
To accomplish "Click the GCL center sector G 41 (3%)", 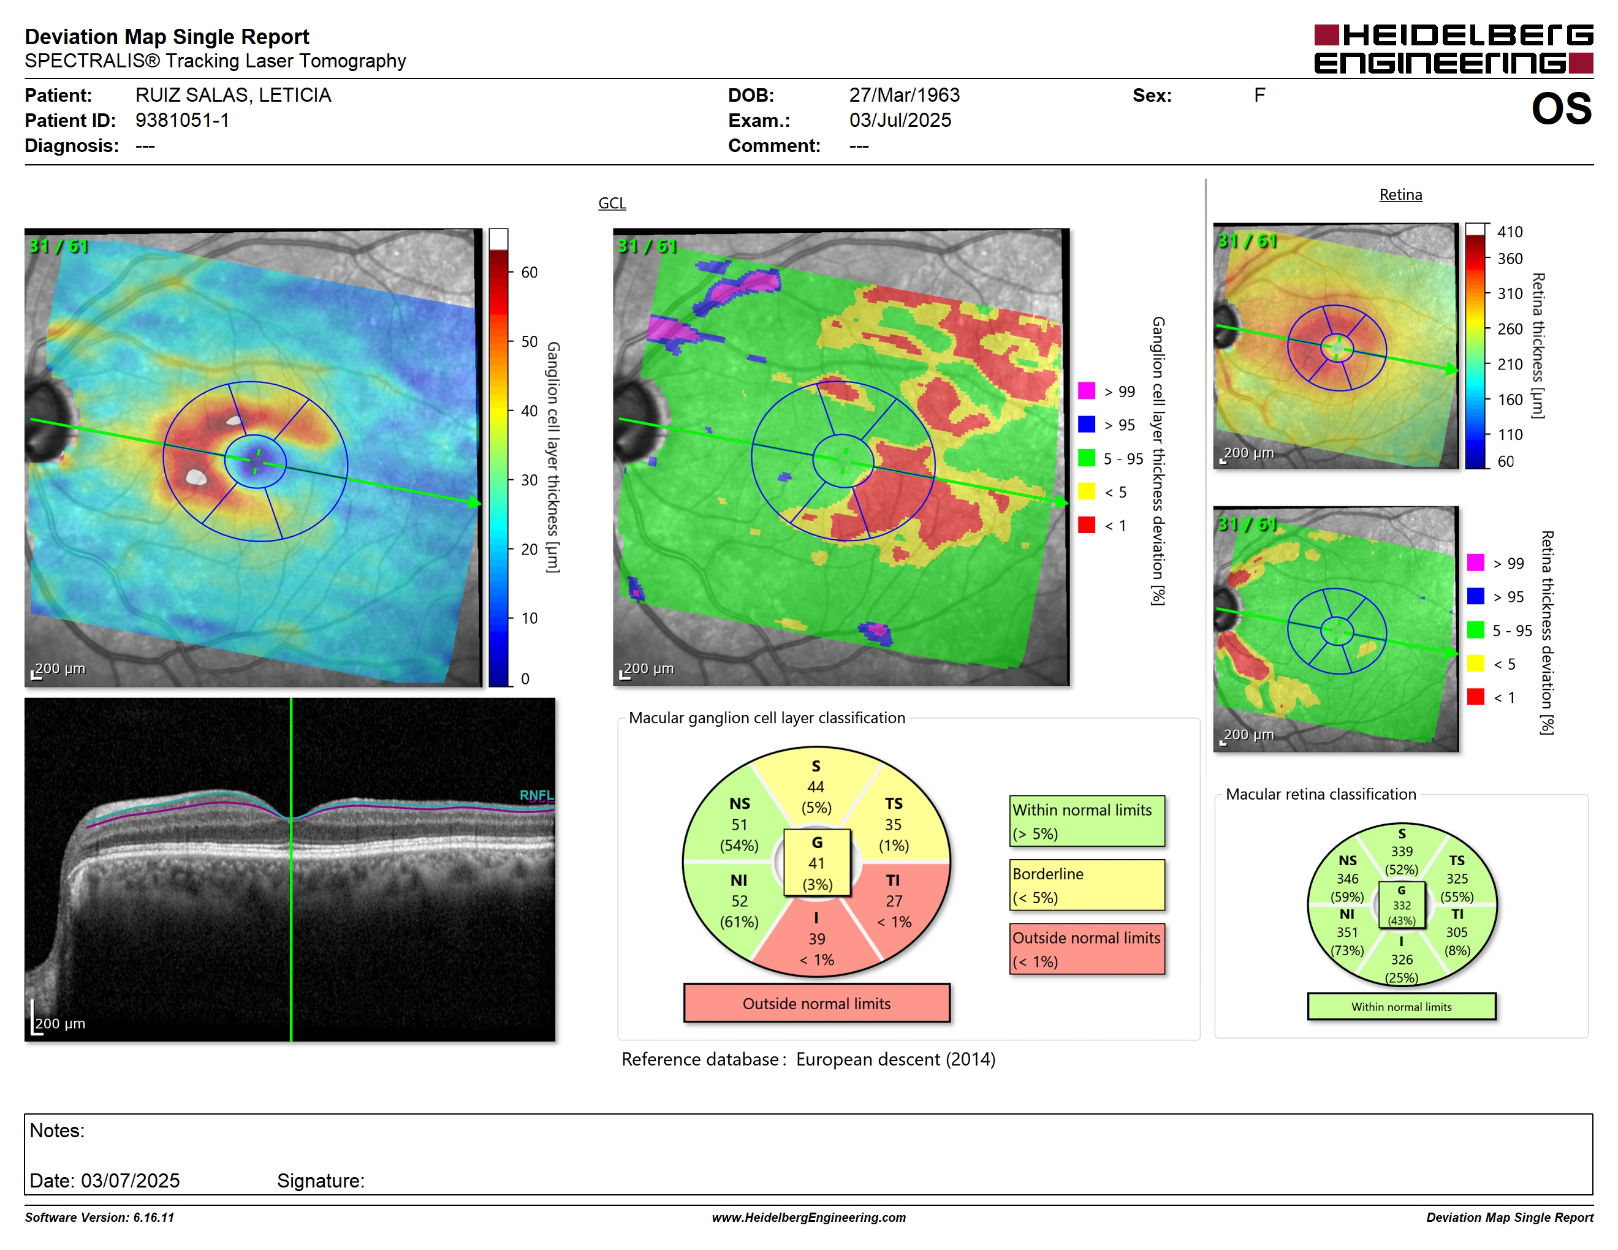I will point(816,863).
